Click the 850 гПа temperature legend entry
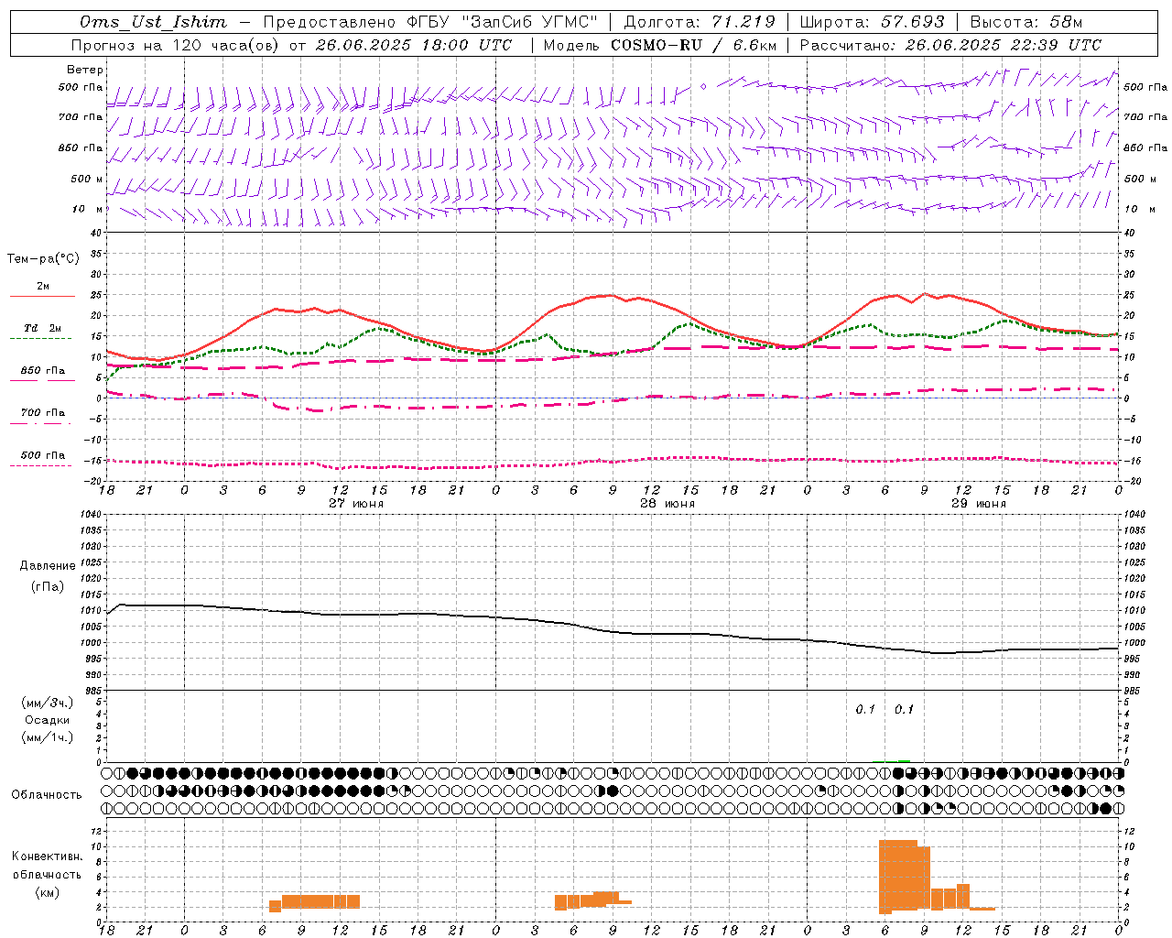The width and height of the screenshot is (1172, 938). click(x=43, y=371)
